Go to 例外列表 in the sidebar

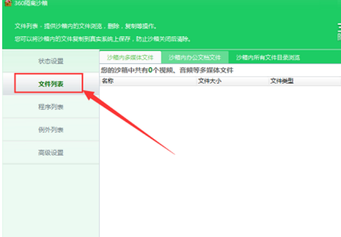pos(50,130)
